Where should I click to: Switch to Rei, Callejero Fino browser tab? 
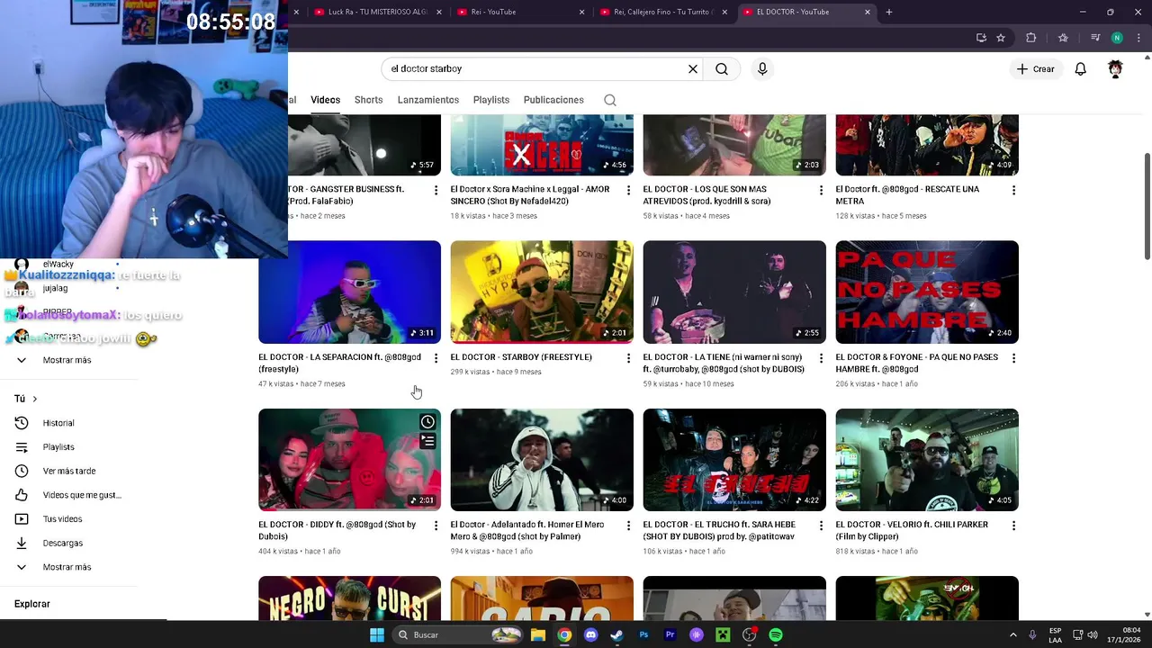click(x=661, y=12)
